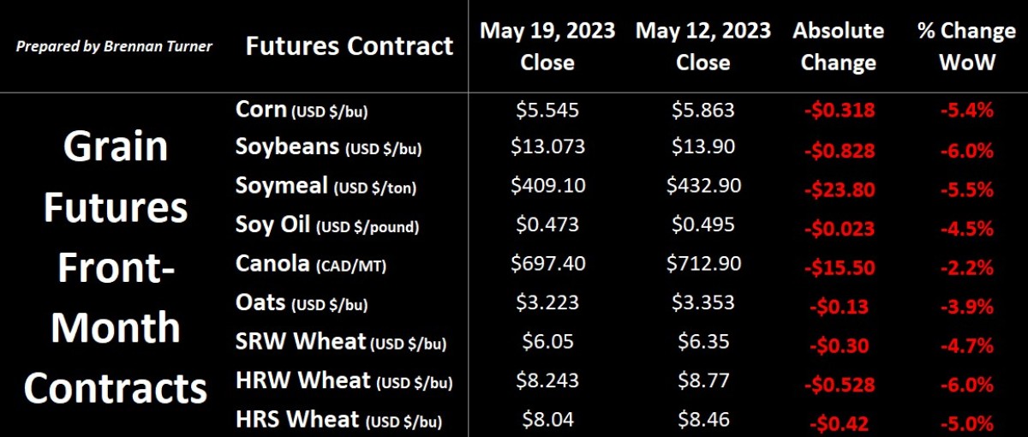Select the Corn (USD $/bu) row label
The height and width of the screenshot is (437, 1028).
tap(302, 110)
